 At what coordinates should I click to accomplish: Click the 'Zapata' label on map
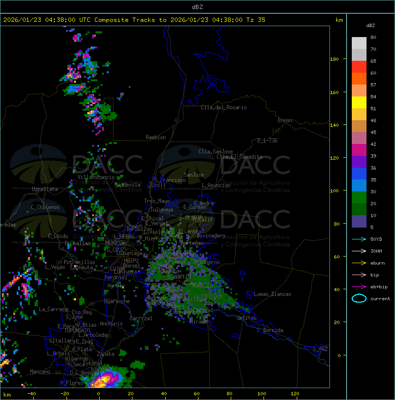pyautogui.click(x=105, y=354)
